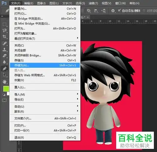Click the default colors reset icon
157x152 pixels.
(x=4, y=94)
